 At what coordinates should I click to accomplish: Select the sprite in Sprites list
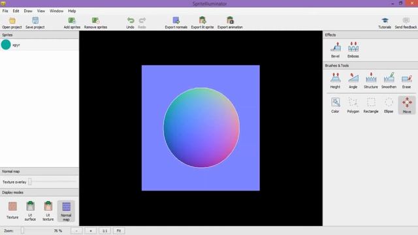39,45
